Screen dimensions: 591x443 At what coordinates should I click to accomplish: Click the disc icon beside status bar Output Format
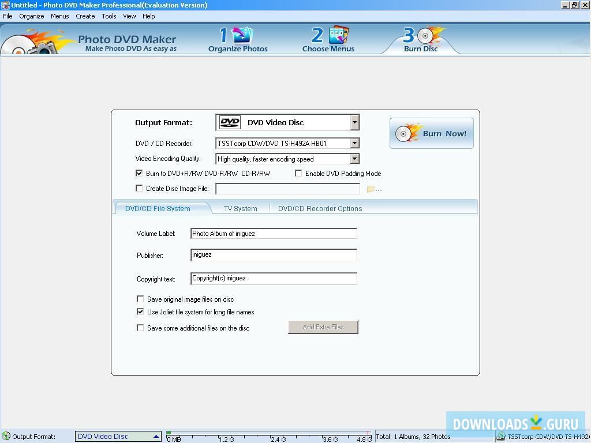[6, 436]
